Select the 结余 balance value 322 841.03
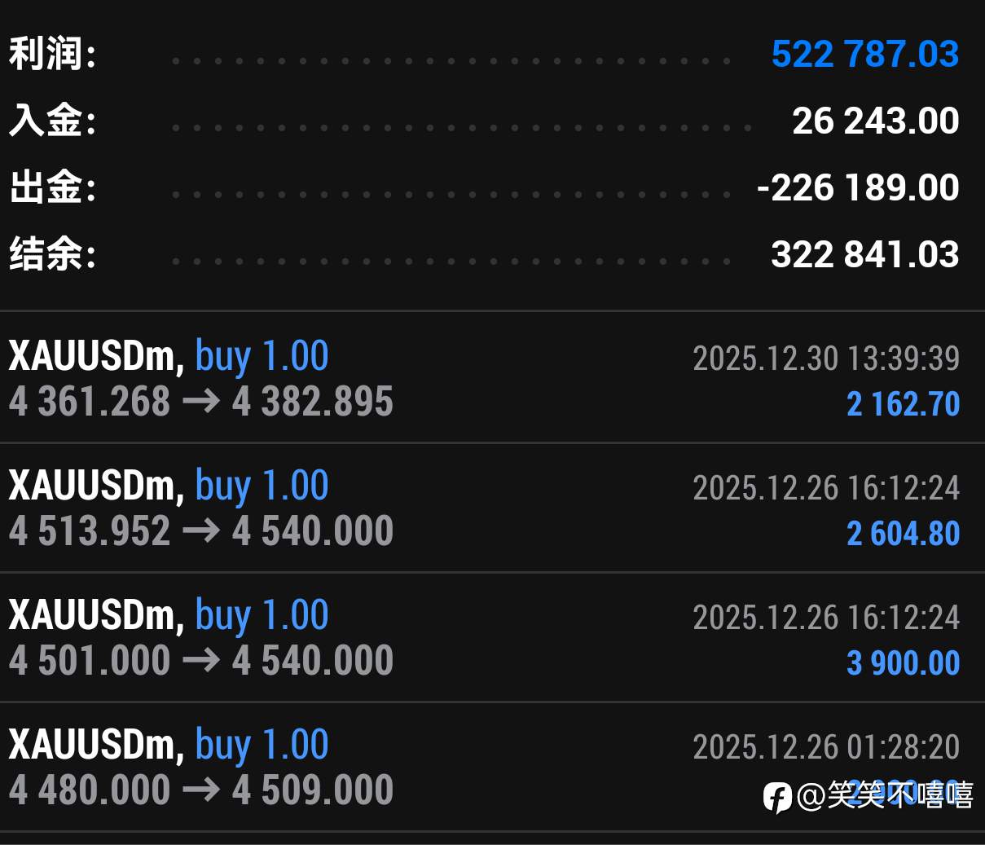Image resolution: width=985 pixels, height=845 pixels. coord(864,255)
